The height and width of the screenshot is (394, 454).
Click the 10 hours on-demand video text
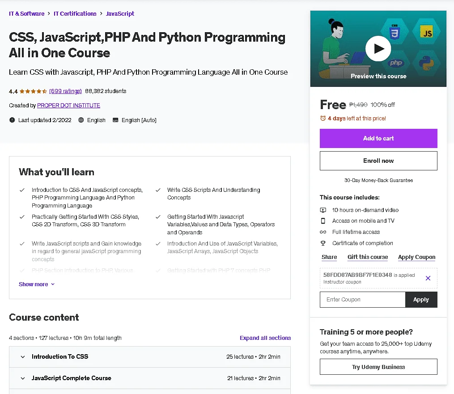(x=365, y=210)
